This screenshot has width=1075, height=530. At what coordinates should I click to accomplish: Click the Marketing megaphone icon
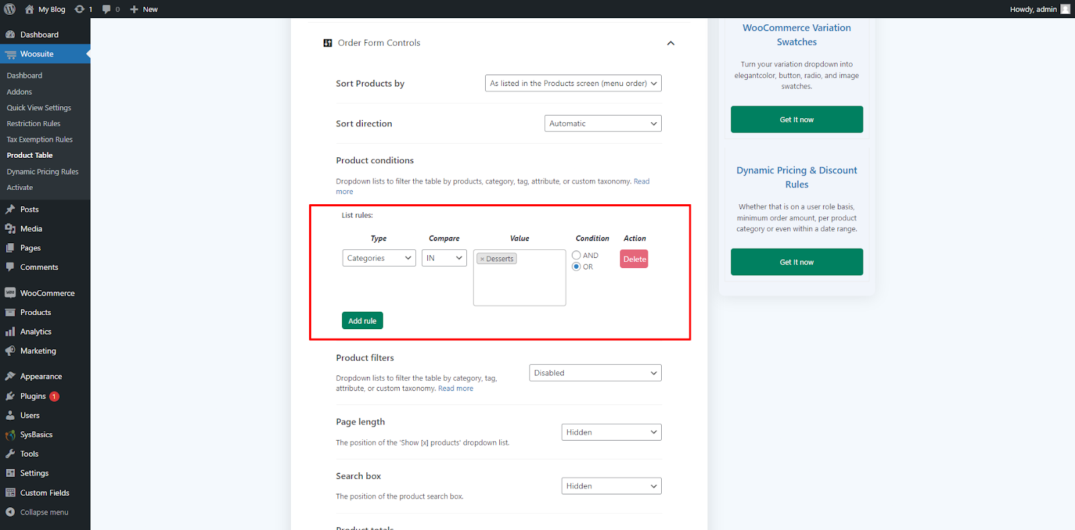pyautogui.click(x=10, y=351)
